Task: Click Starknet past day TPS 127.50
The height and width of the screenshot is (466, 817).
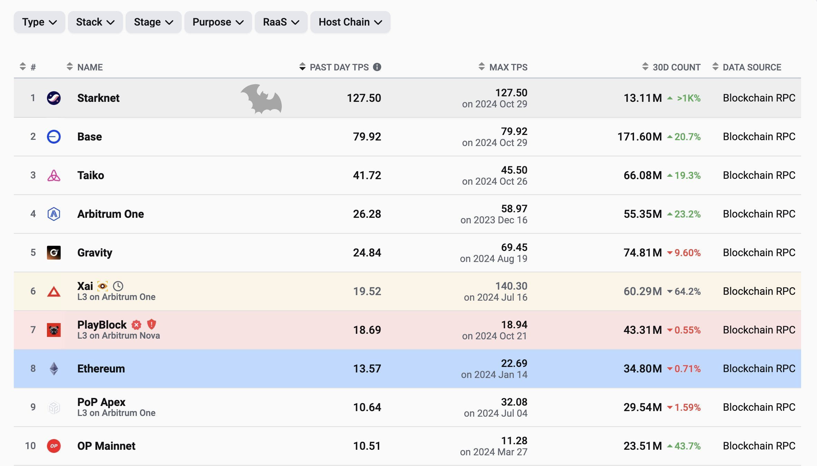Action: [364, 98]
